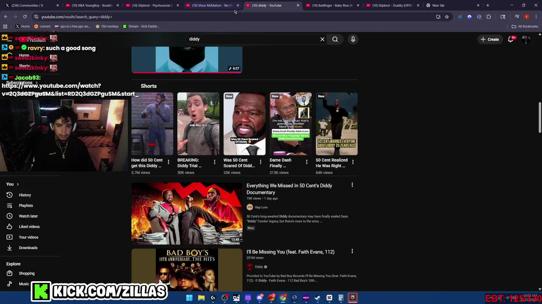Open the convert bookmark
This screenshot has width=542, height=304.
[42, 26]
